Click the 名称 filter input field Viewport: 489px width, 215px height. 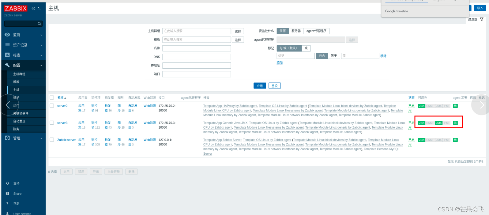click(x=197, y=48)
